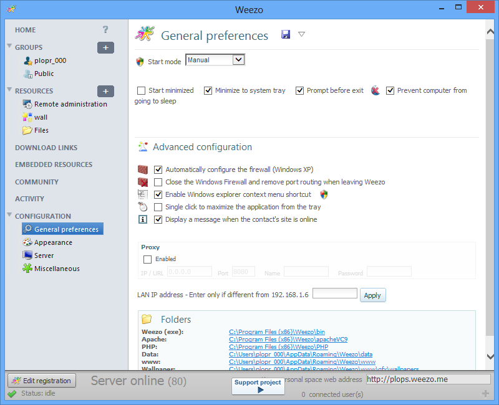Screen dimensions: 499x405
Task: Click the Folders section folder icon
Action: pos(147,319)
